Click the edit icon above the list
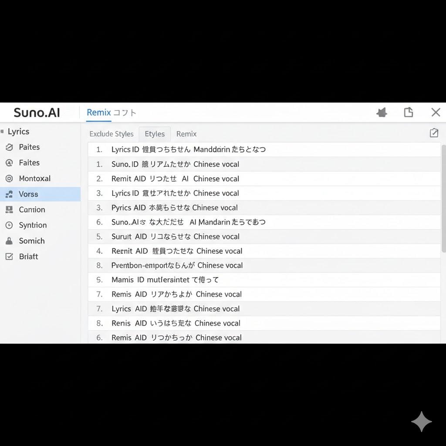Viewport: 446px width, 446px height. (434, 133)
